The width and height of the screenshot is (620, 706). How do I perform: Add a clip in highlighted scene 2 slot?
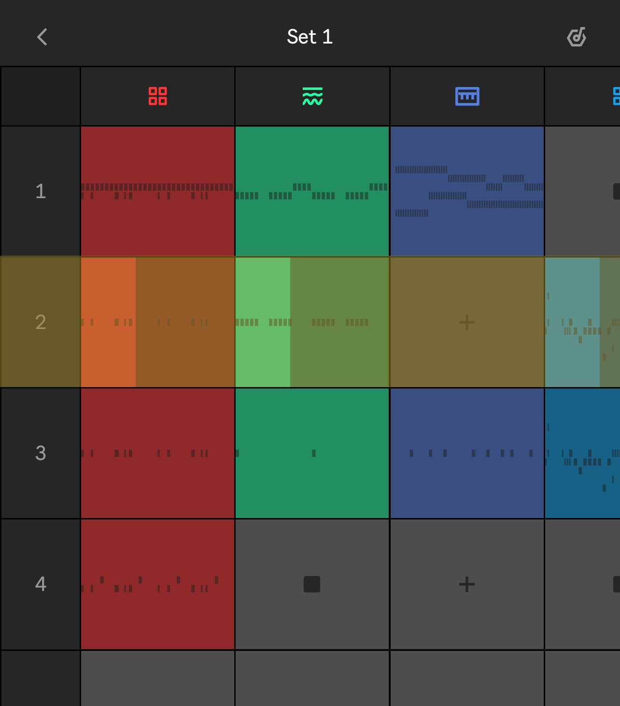[x=467, y=322]
